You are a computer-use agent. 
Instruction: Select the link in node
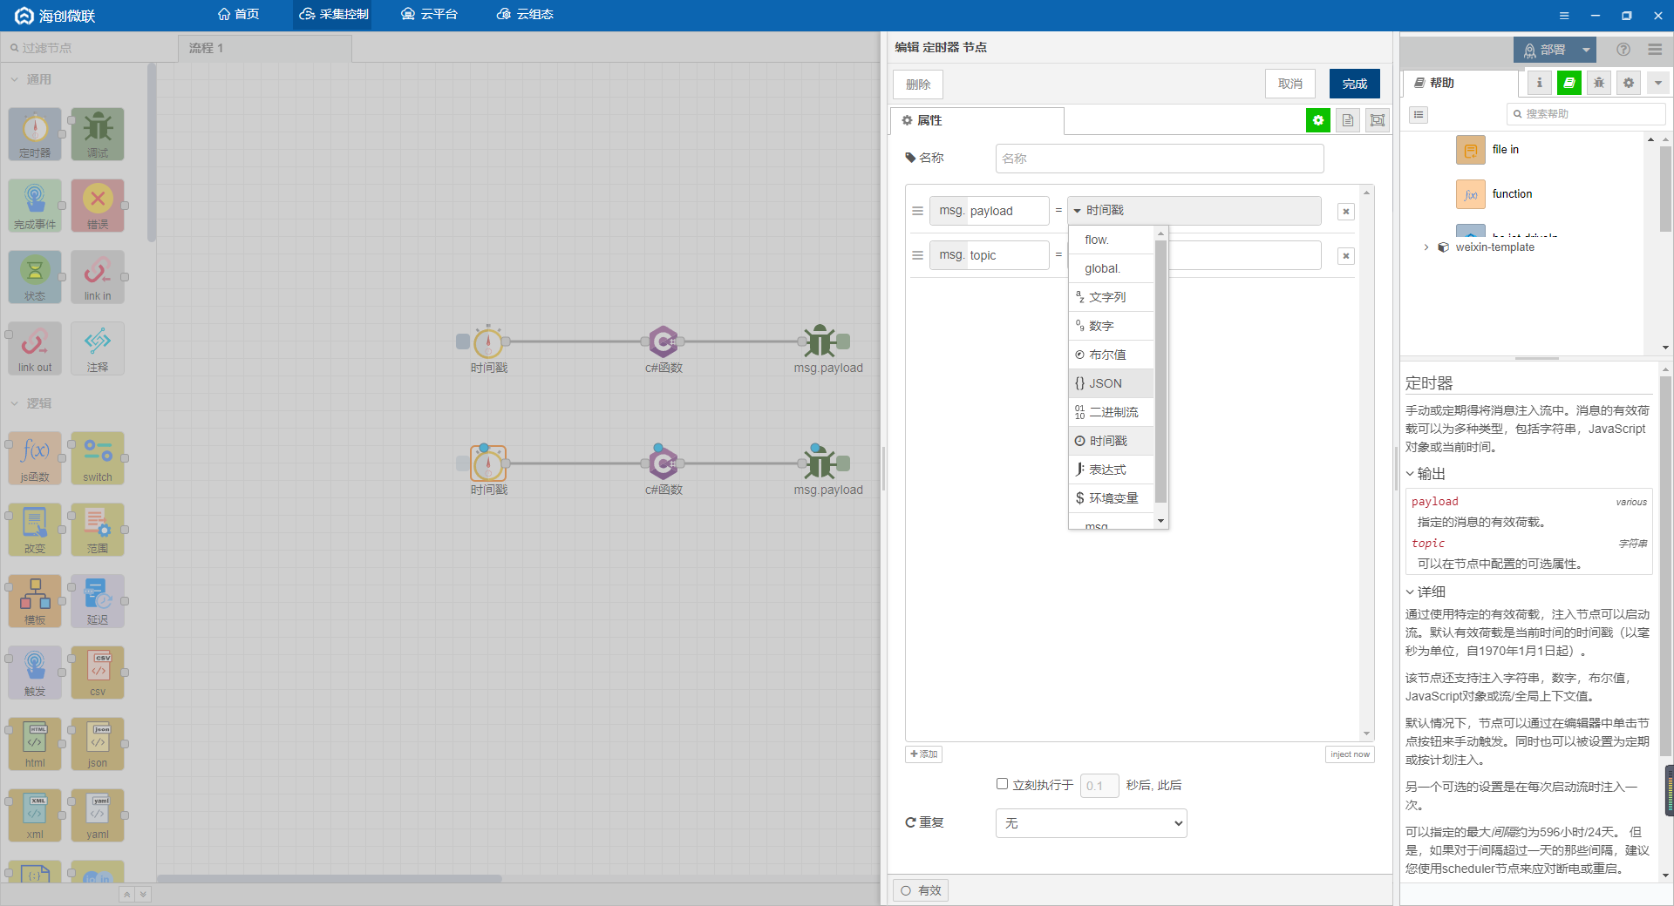(x=98, y=277)
